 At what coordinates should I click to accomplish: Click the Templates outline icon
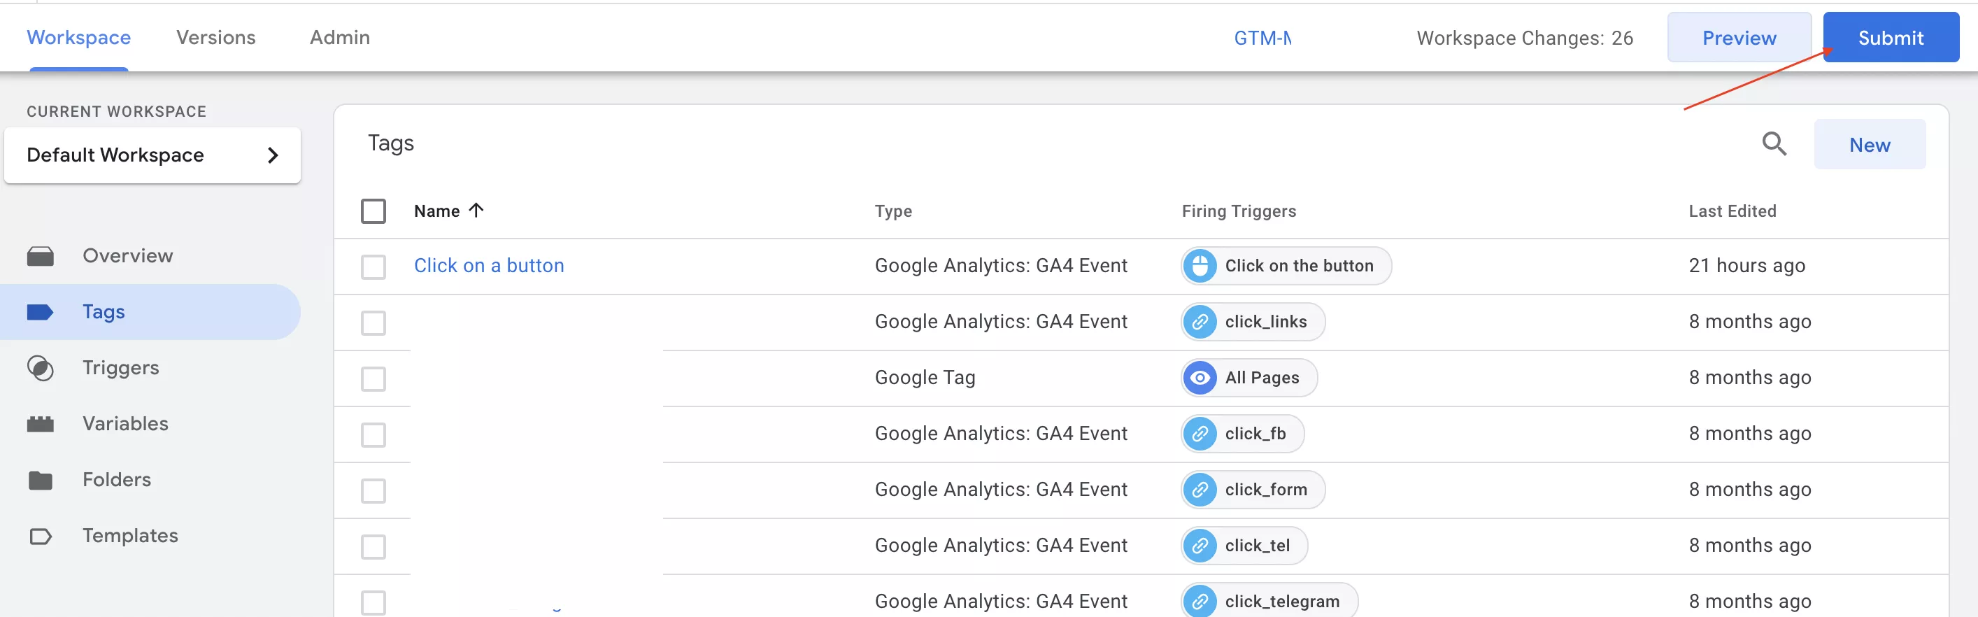pos(40,537)
